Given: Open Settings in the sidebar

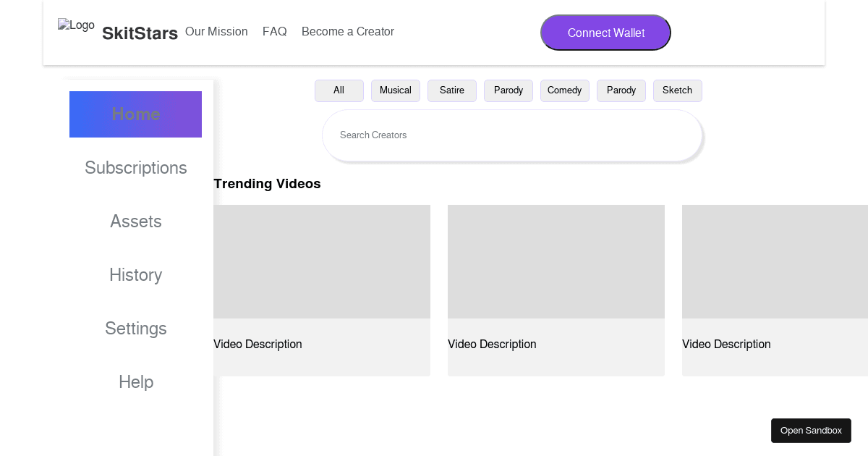Looking at the screenshot, I should click(135, 329).
